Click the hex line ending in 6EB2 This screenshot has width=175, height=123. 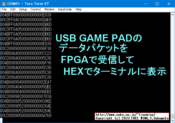pos(26,92)
